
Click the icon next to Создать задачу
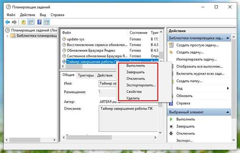tap(171, 52)
